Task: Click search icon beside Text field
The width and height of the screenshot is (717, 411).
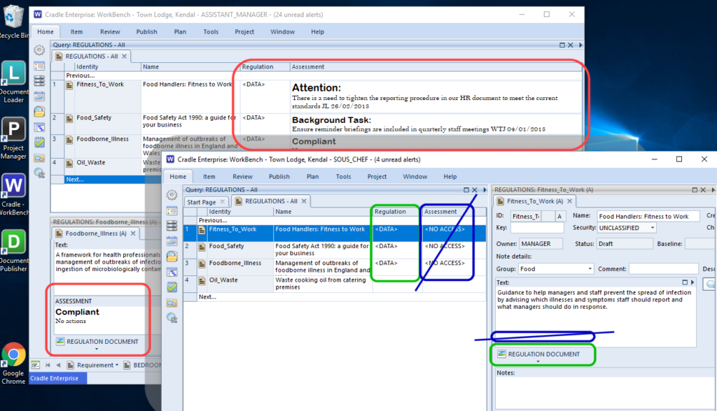Action: (x=710, y=284)
